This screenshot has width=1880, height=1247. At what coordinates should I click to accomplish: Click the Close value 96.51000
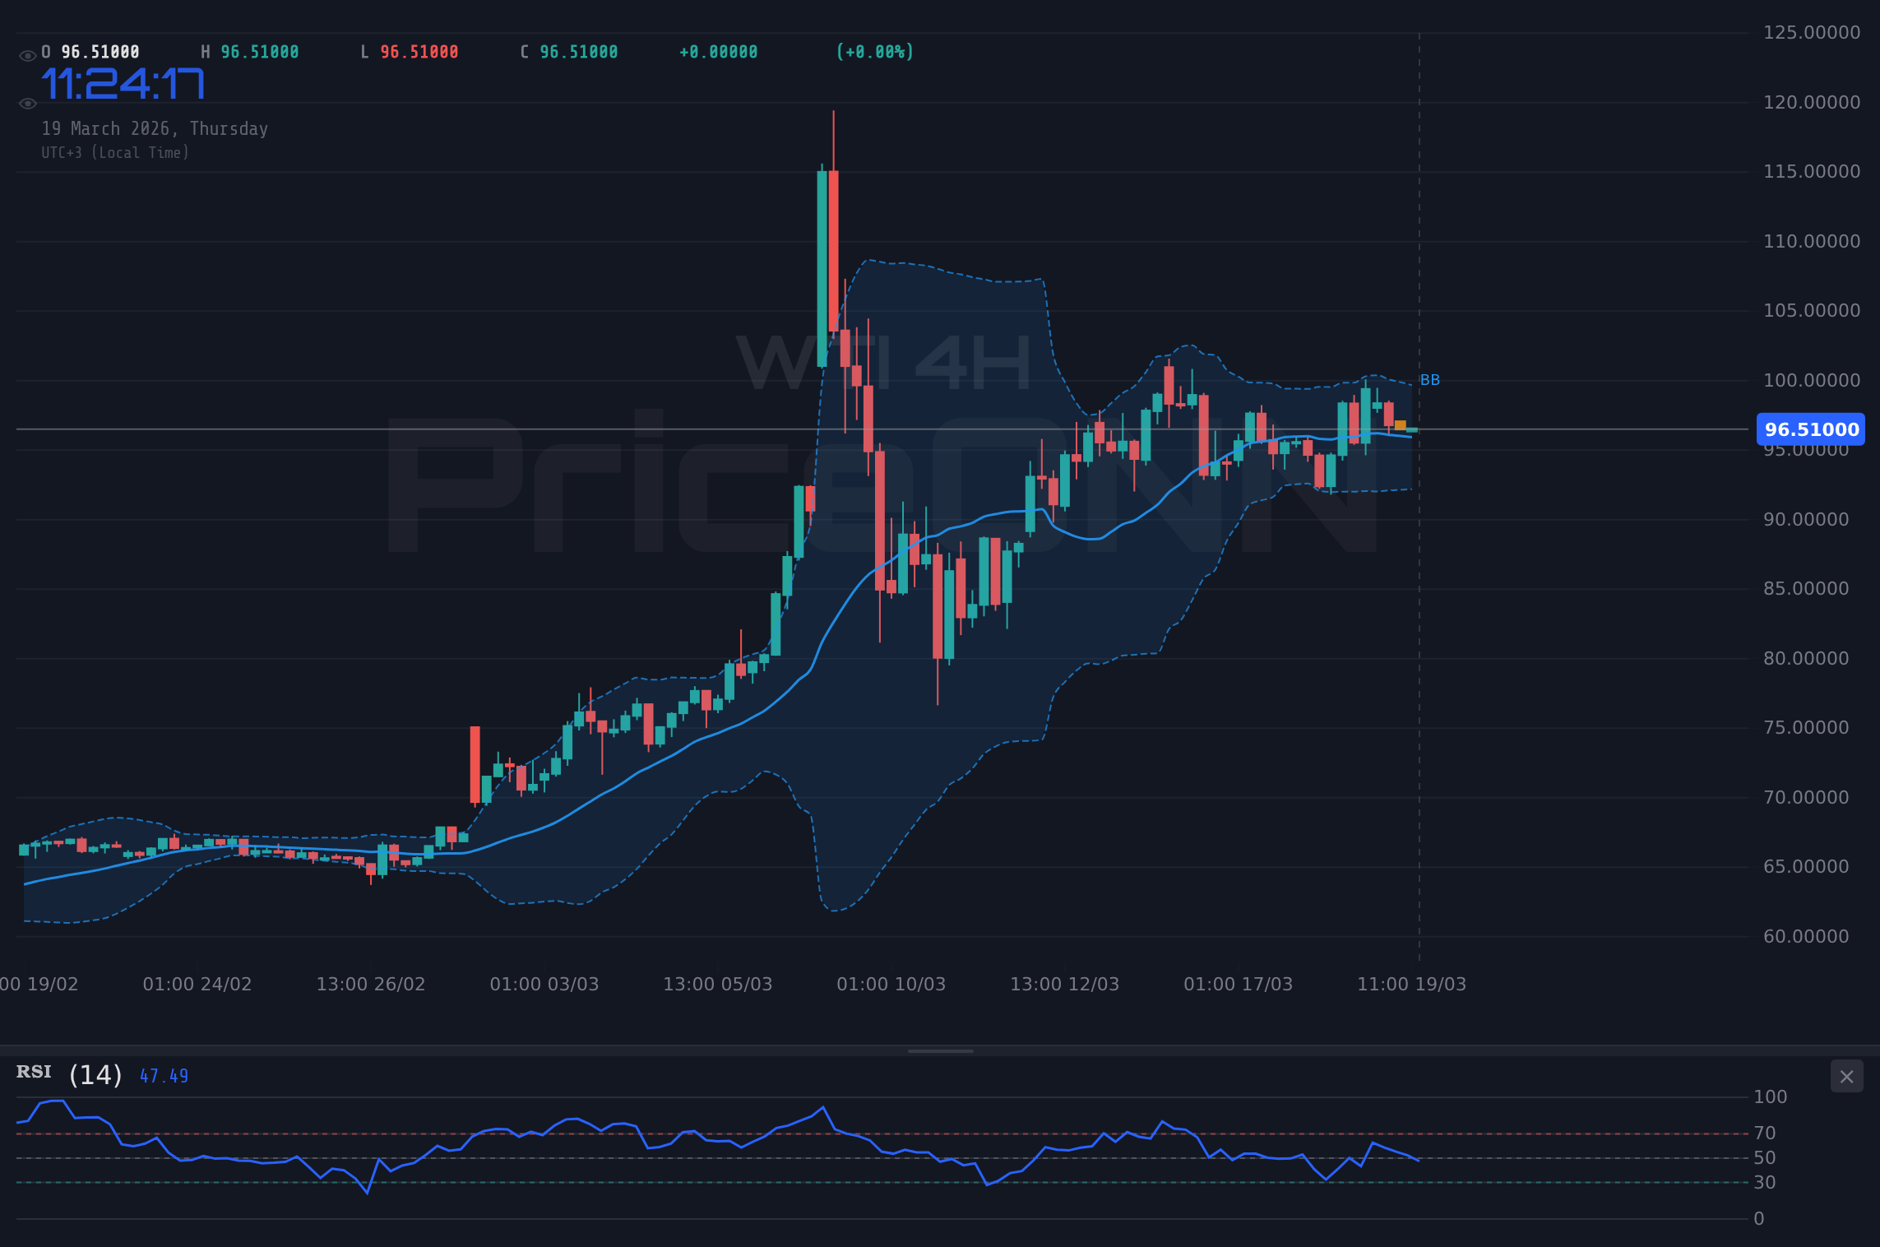coord(577,53)
